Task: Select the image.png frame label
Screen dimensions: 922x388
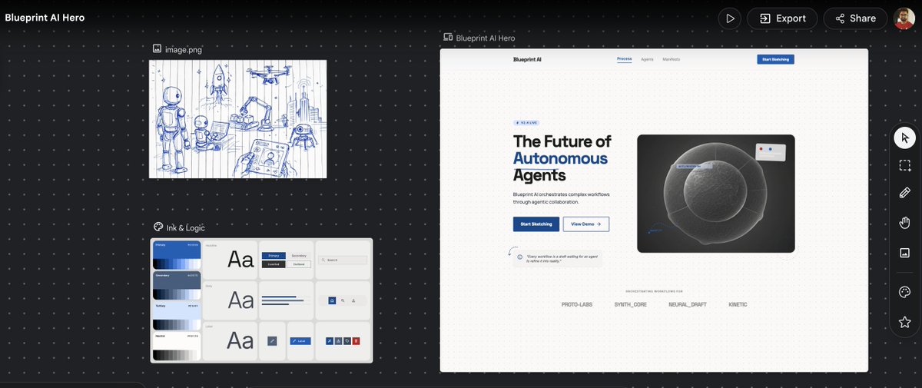Action: (184, 49)
